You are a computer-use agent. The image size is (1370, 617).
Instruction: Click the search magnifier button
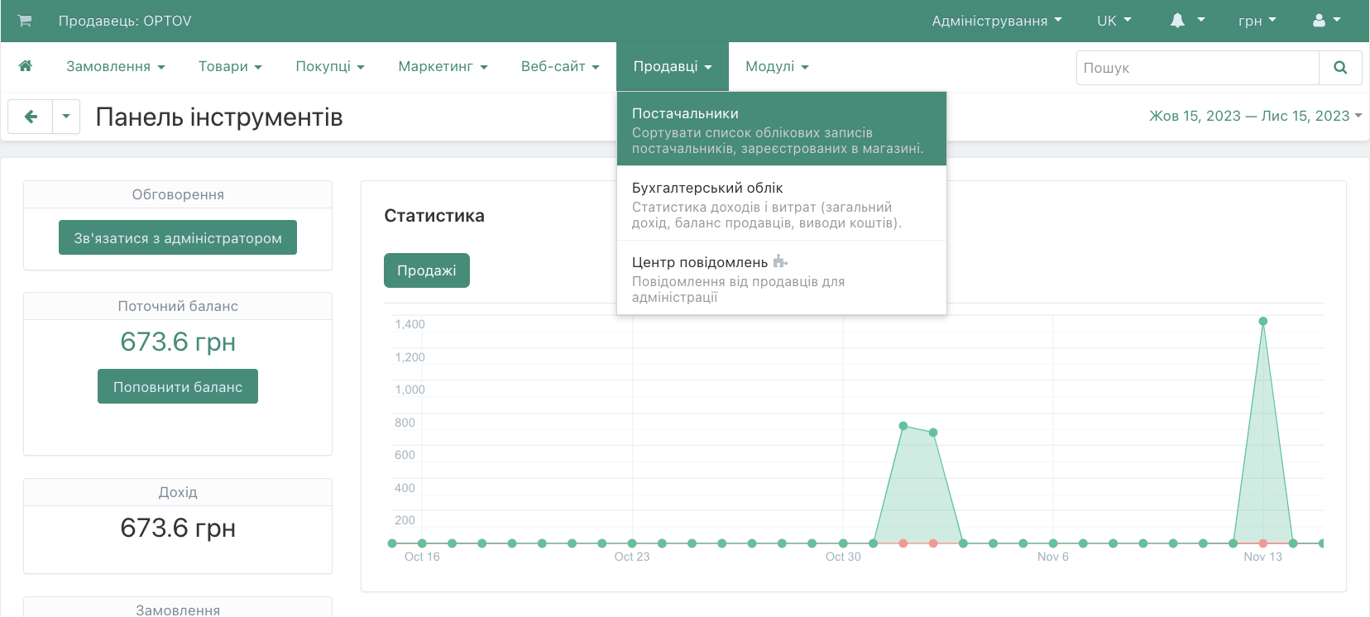click(x=1340, y=68)
